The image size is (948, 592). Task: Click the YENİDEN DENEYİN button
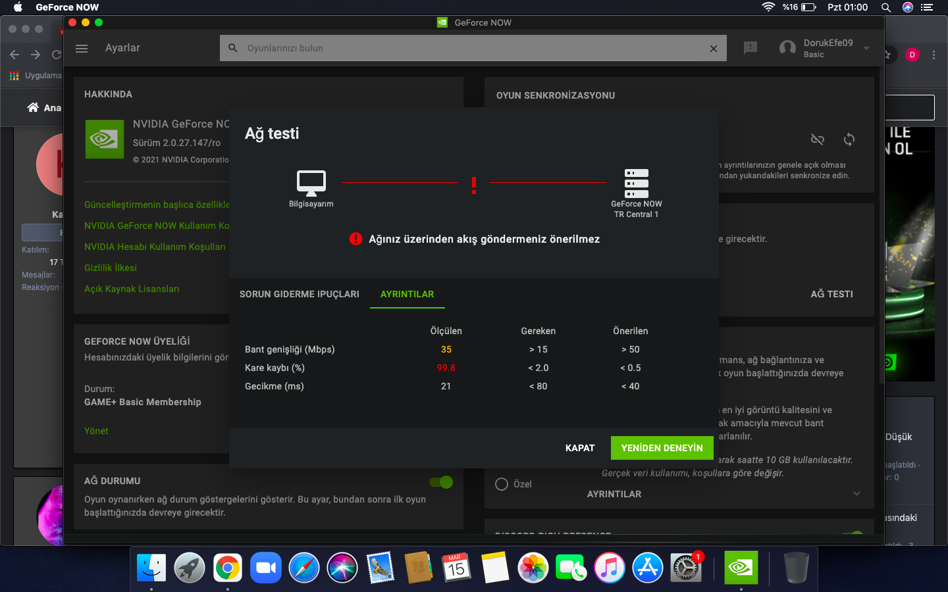[662, 448]
